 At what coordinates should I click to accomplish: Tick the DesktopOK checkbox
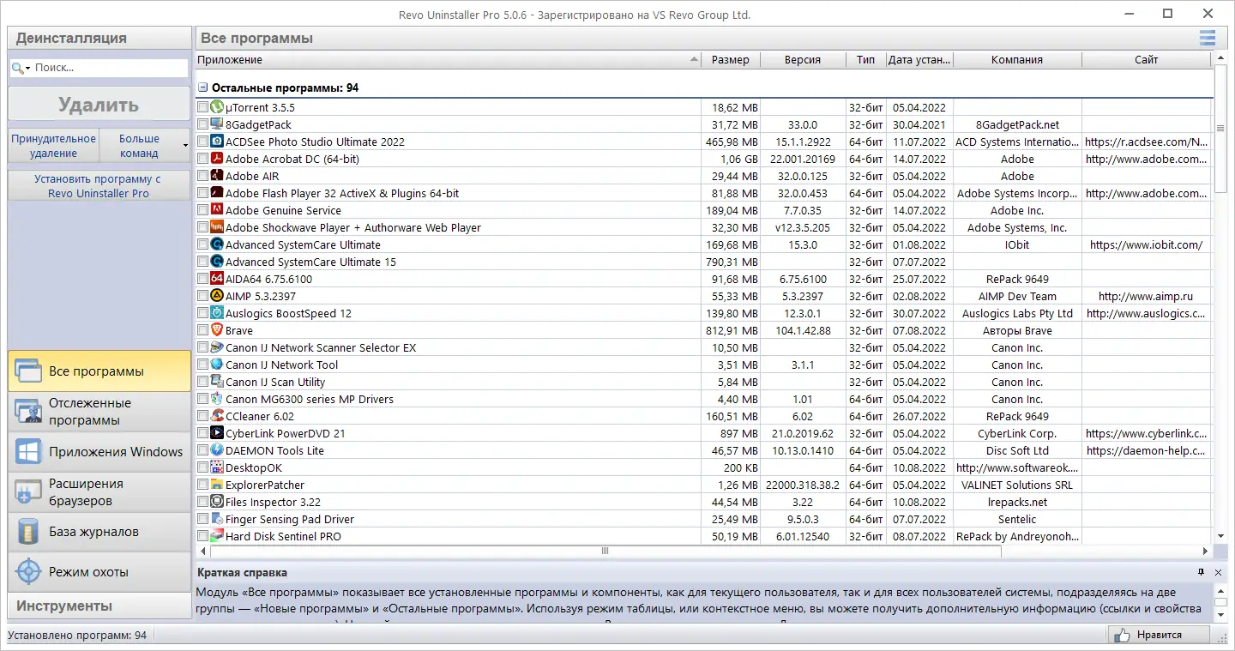point(202,467)
